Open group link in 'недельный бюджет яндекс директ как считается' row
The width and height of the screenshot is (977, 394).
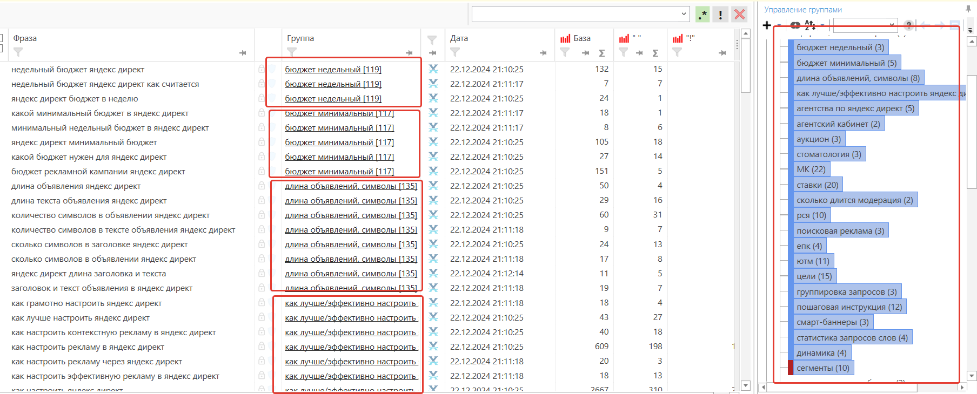(x=333, y=84)
